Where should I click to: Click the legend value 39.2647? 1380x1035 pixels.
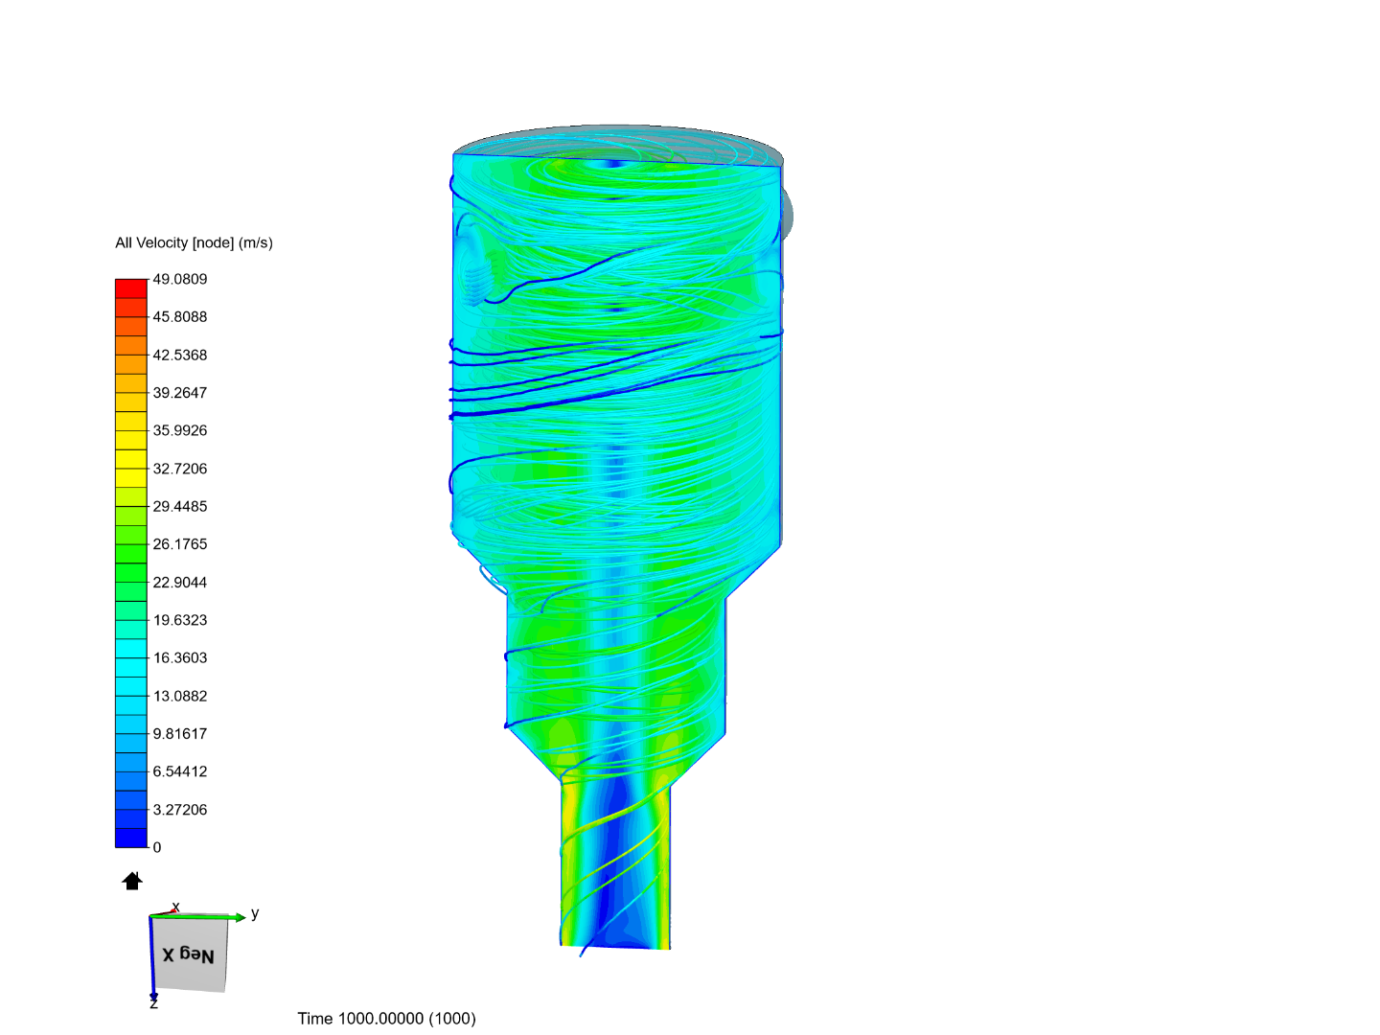coord(180,393)
